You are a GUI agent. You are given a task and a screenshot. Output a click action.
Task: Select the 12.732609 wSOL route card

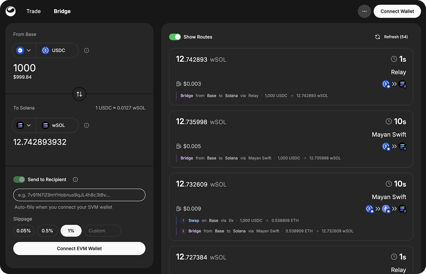[x=291, y=207]
